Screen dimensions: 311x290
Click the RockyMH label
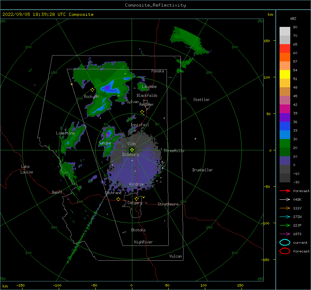pyautogui.click(x=91, y=97)
